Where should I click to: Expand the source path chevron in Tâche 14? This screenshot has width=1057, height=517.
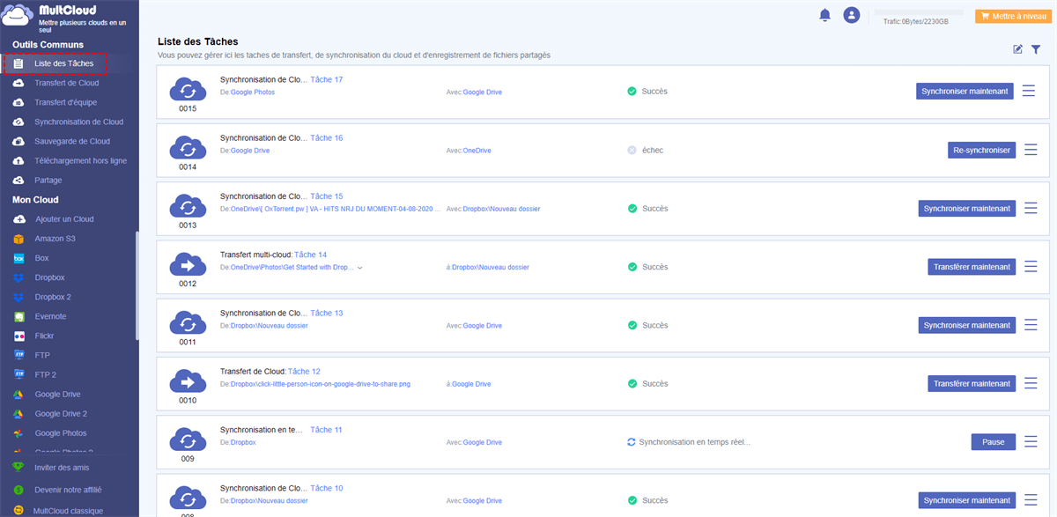(x=360, y=267)
